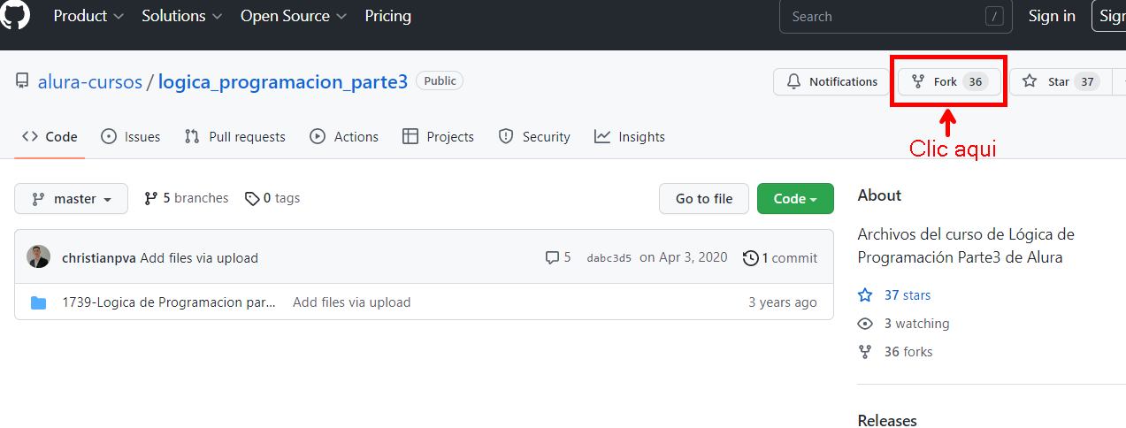Click the 37 stars link in About

[x=907, y=295]
